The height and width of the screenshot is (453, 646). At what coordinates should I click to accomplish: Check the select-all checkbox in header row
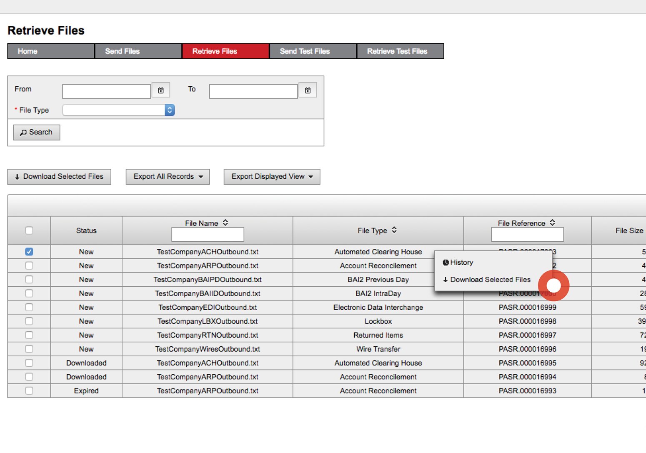coord(29,230)
